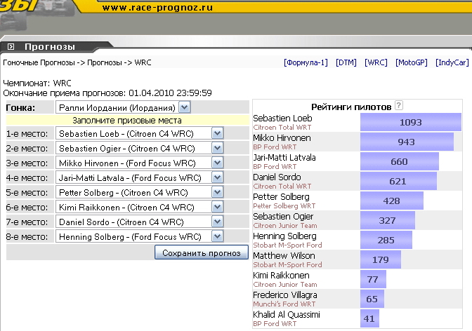Open the [DTM] championship link
The height and width of the screenshot is (331, 472).
click(346, 62)
